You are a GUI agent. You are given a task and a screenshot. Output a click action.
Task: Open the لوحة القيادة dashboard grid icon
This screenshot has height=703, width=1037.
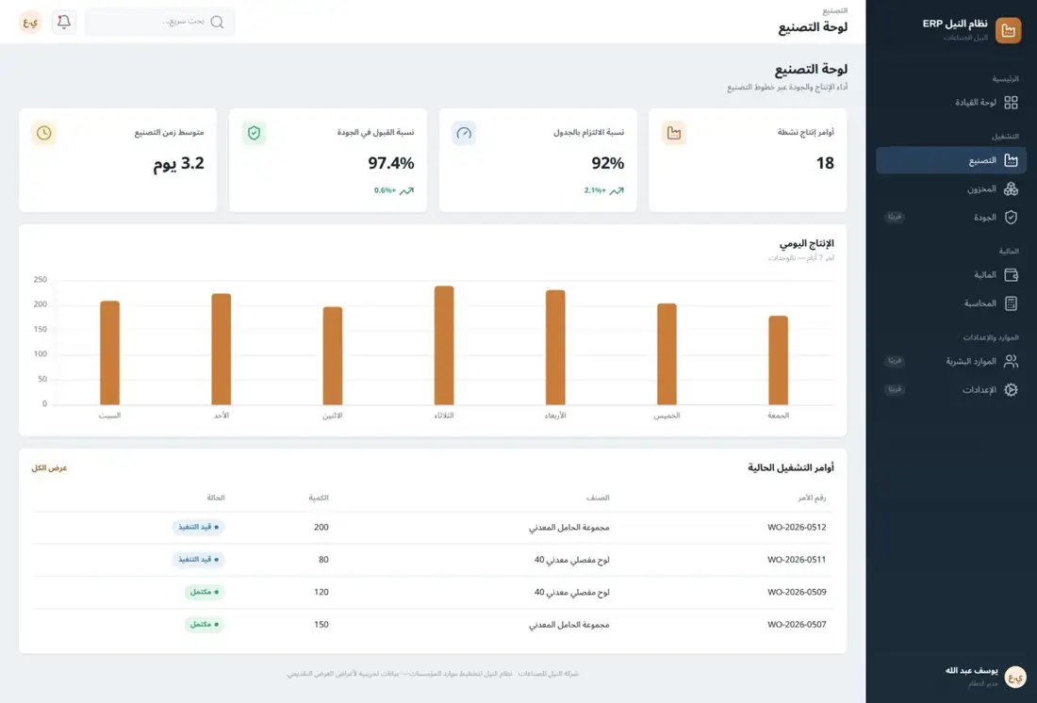click(1011, 103)
